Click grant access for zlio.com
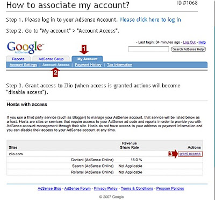This screenshot has width=215, height=200. point(190,154)
